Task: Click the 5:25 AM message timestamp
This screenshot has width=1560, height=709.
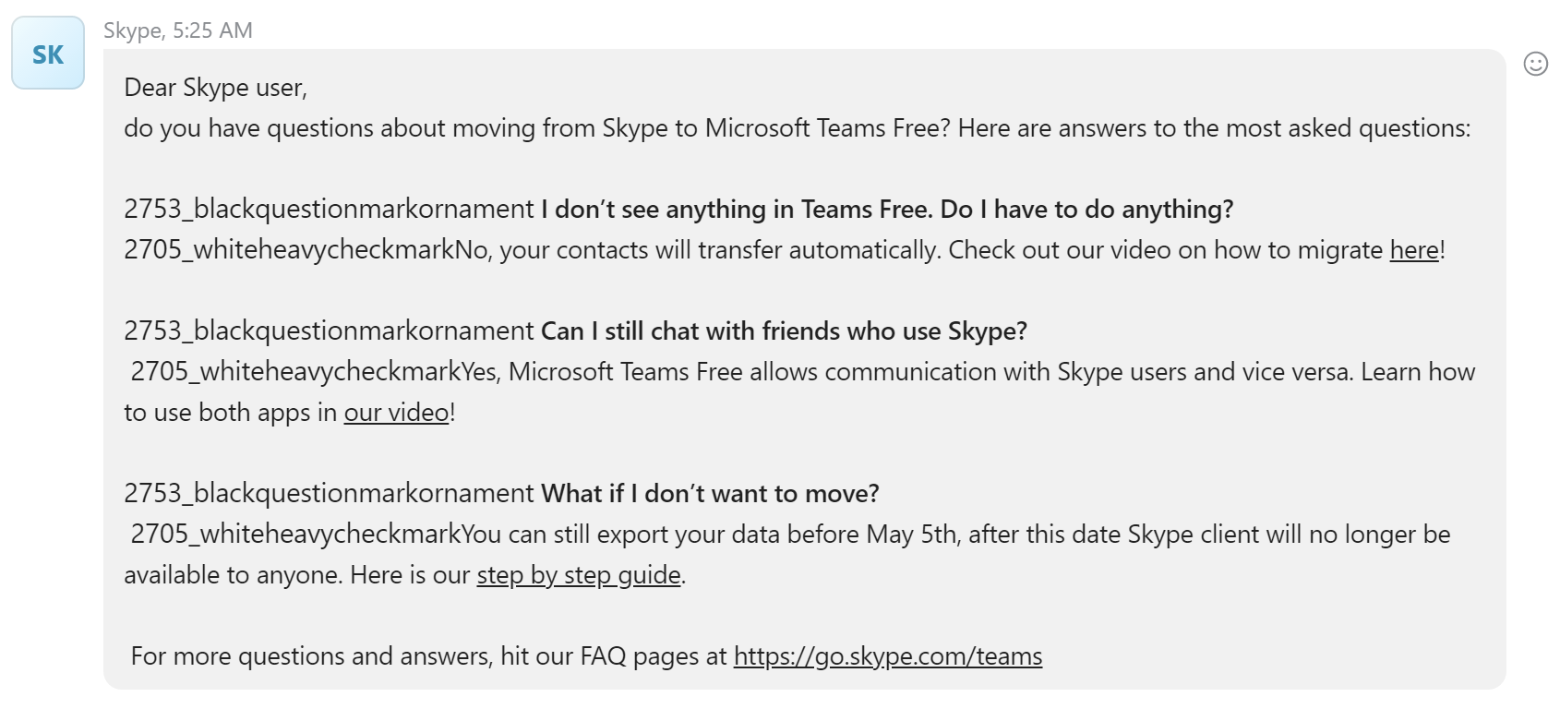Action: click(212, 30)
